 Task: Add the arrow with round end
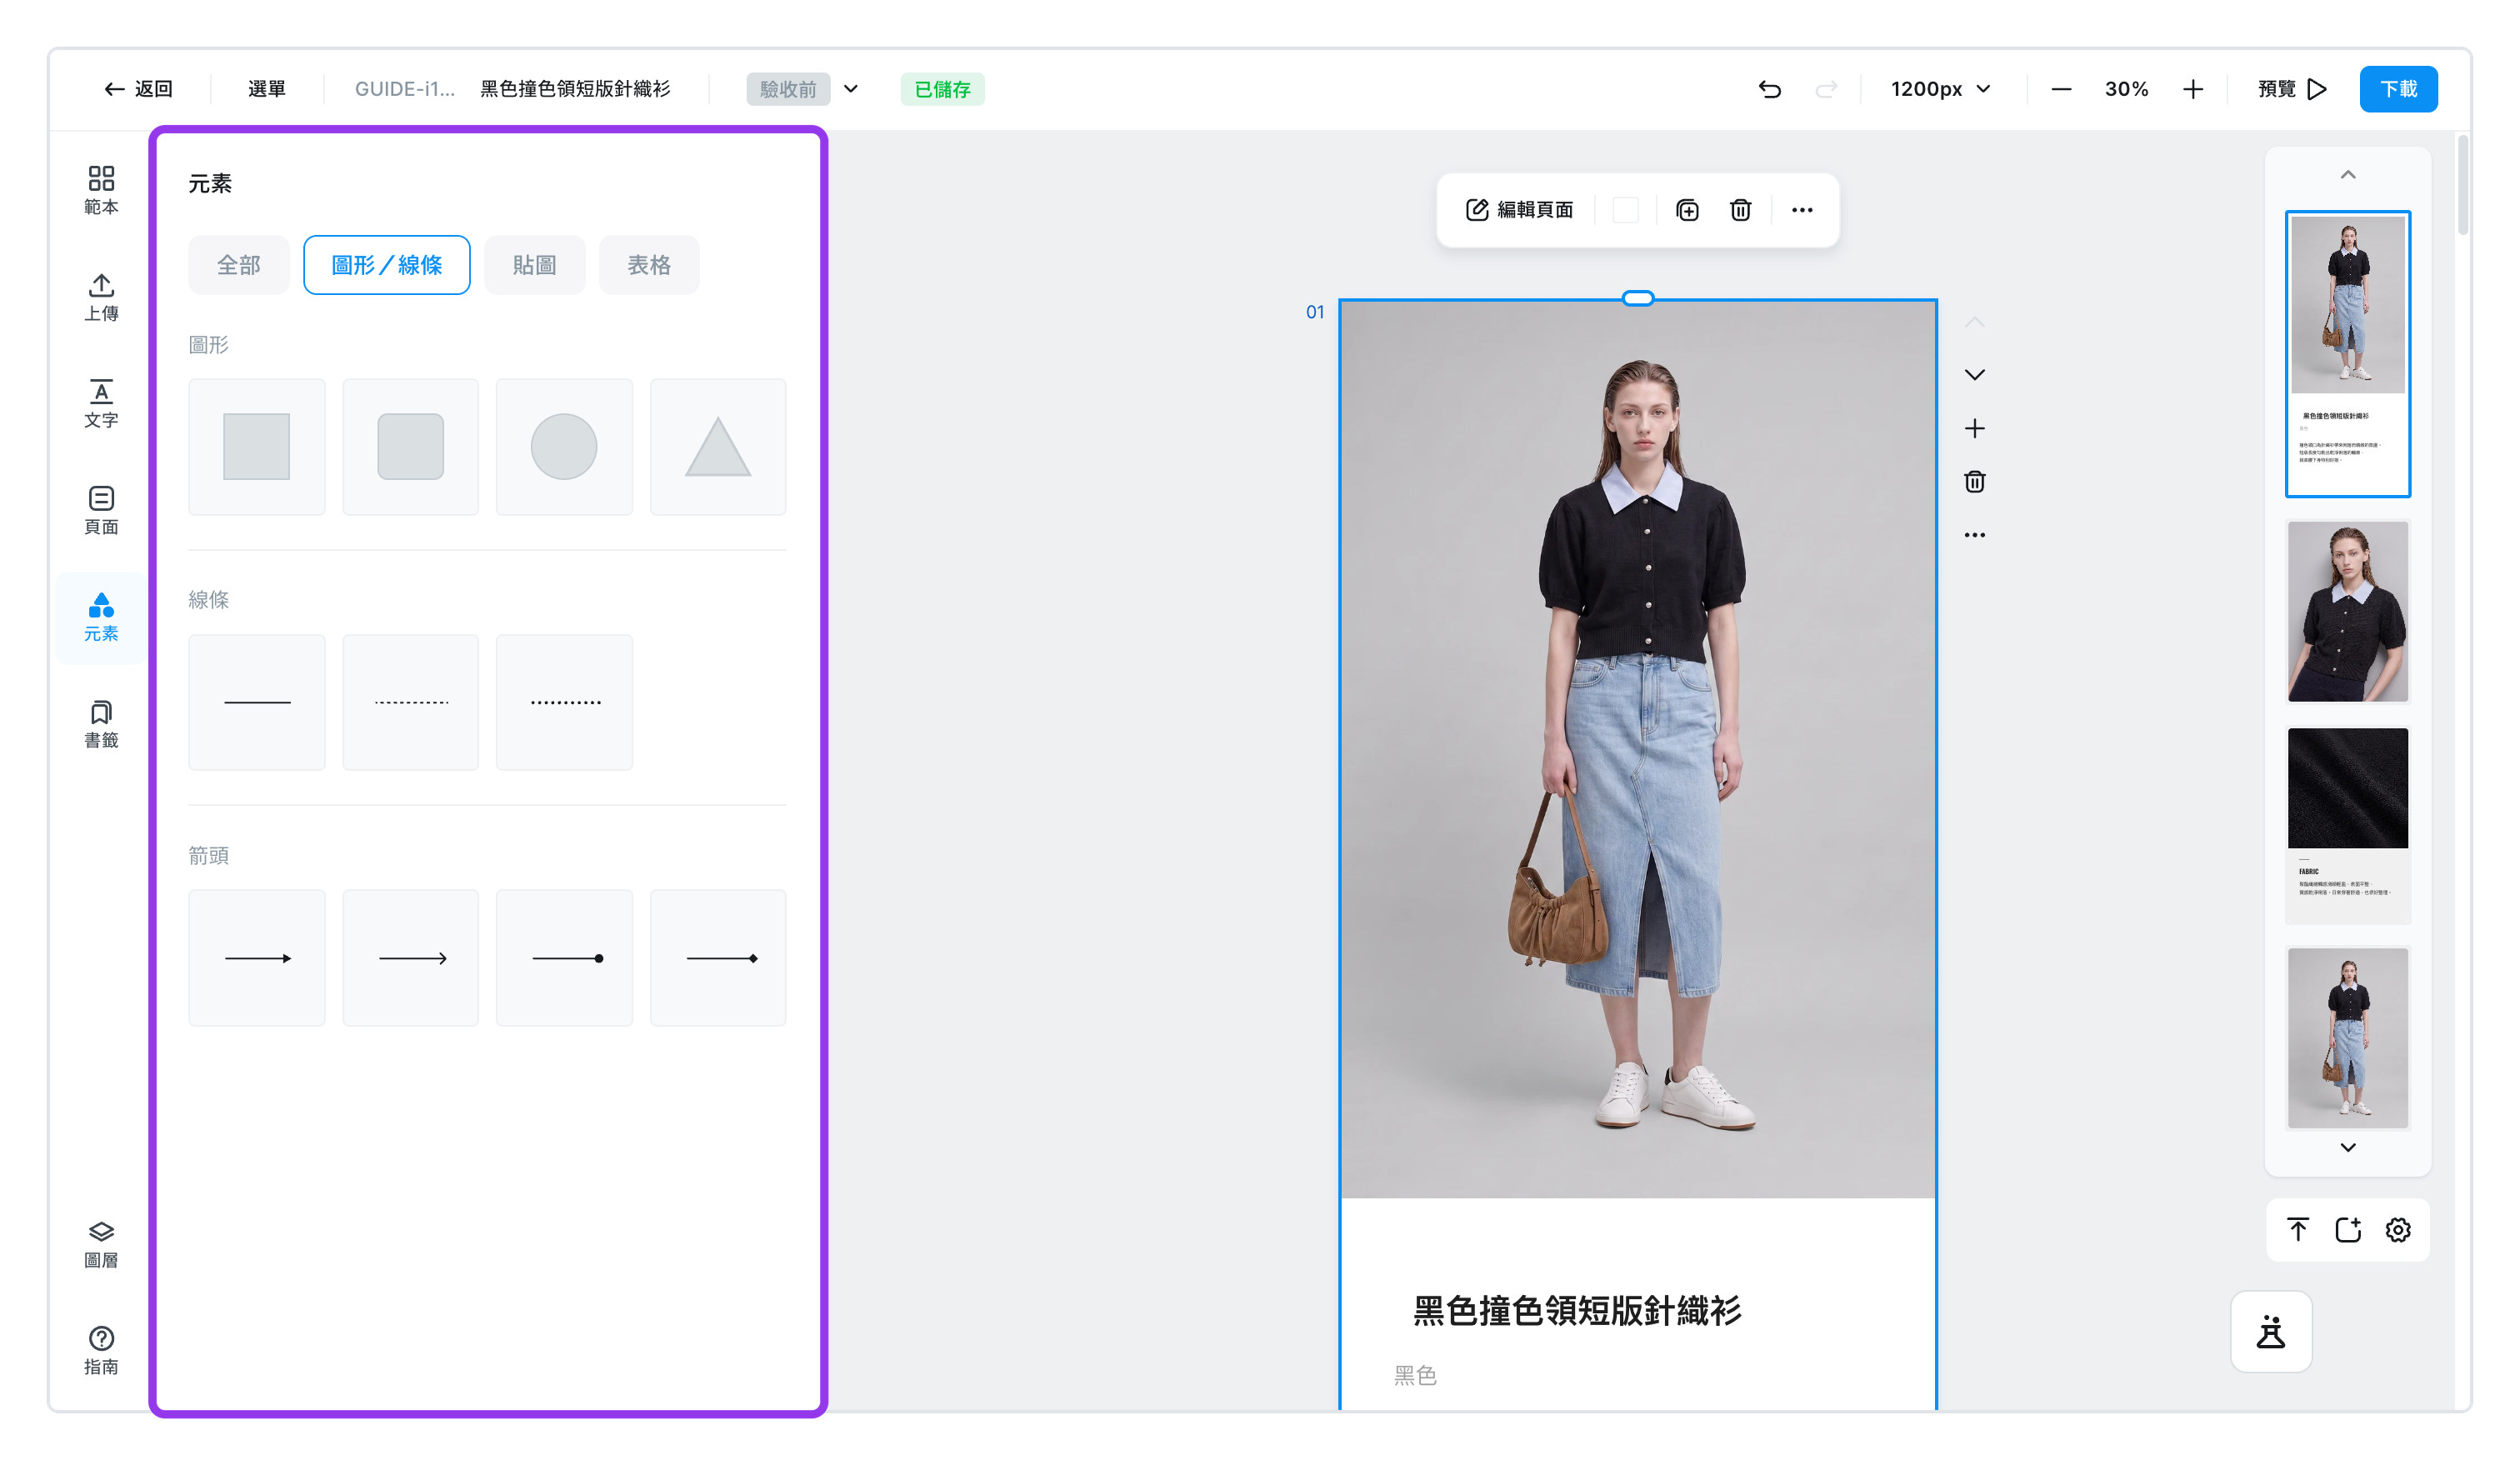pyautogui.click(x=564, y=958)
